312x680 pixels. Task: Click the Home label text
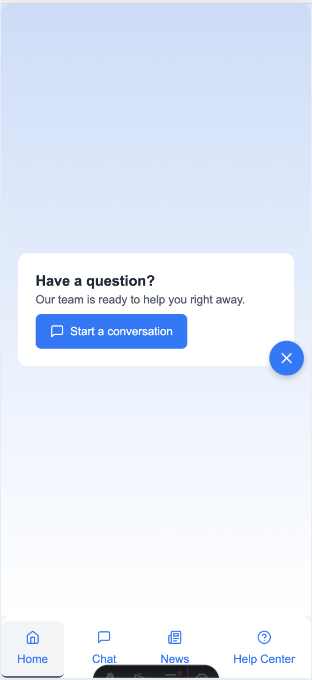(32, 659)
